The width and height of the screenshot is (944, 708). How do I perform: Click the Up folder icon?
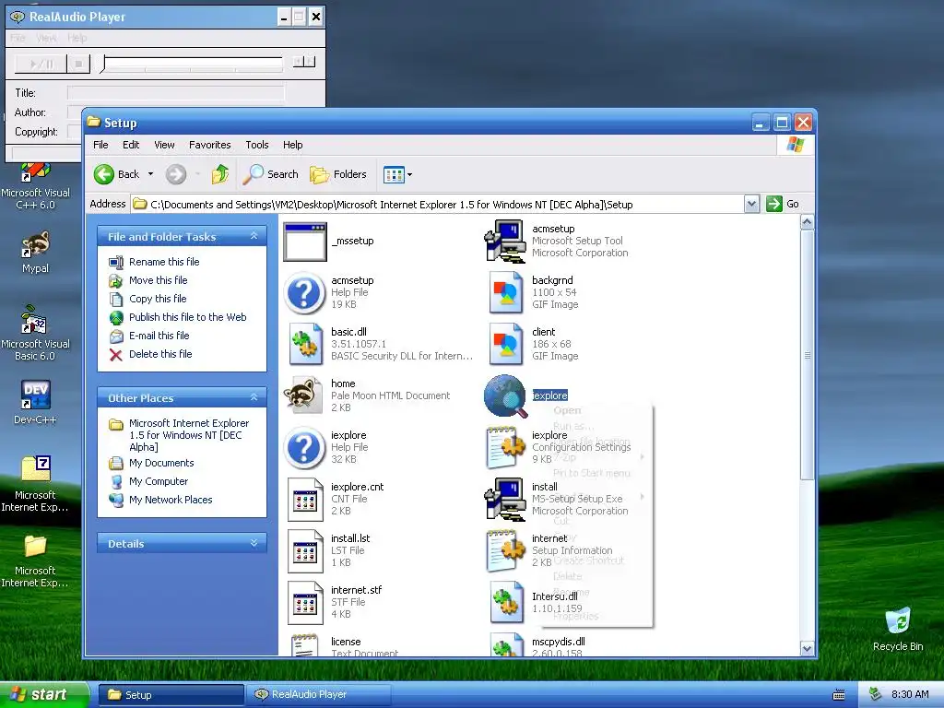(220, 174)
